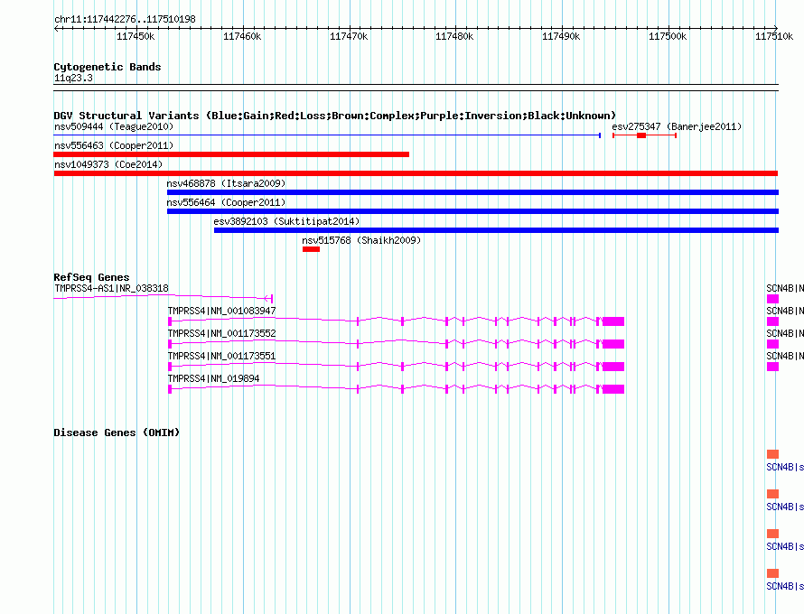The height and width of the screenshot is (614, 804).
Task: Click the 117470k ruler tick label
Action: [349, 36]
